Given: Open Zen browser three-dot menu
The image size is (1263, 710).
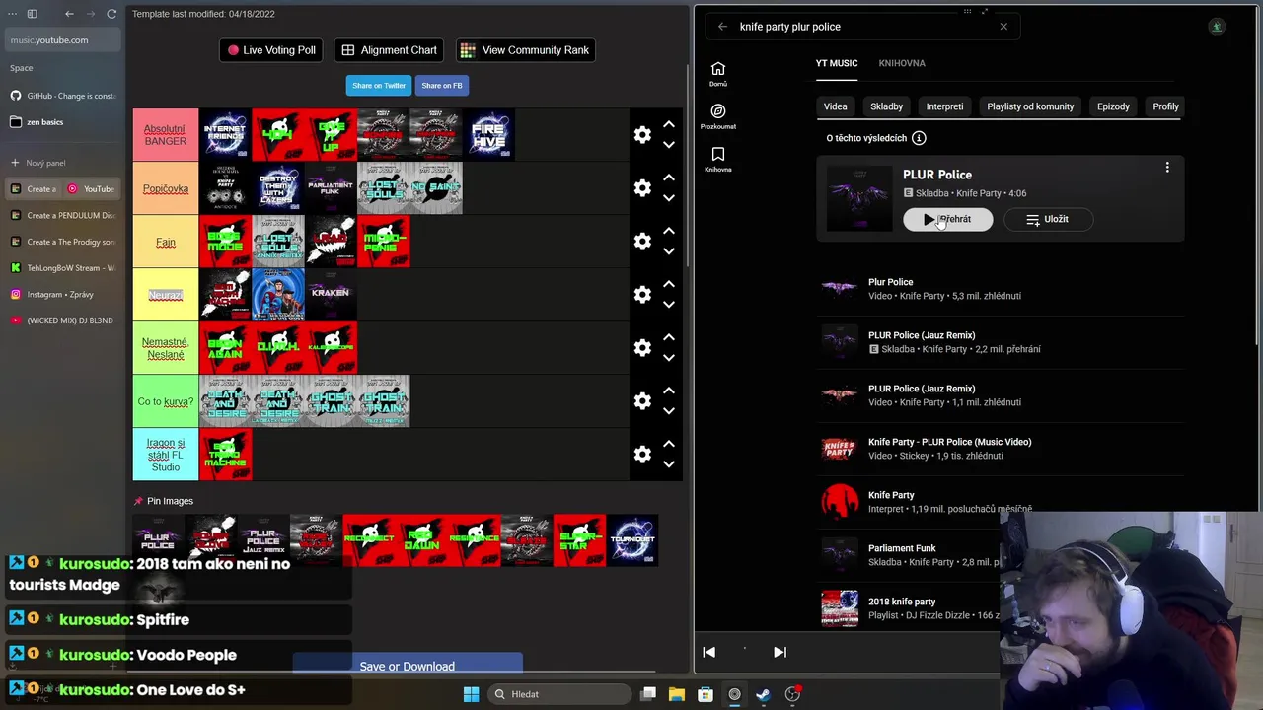Looking at the screenshot, I should pos(12,14).
